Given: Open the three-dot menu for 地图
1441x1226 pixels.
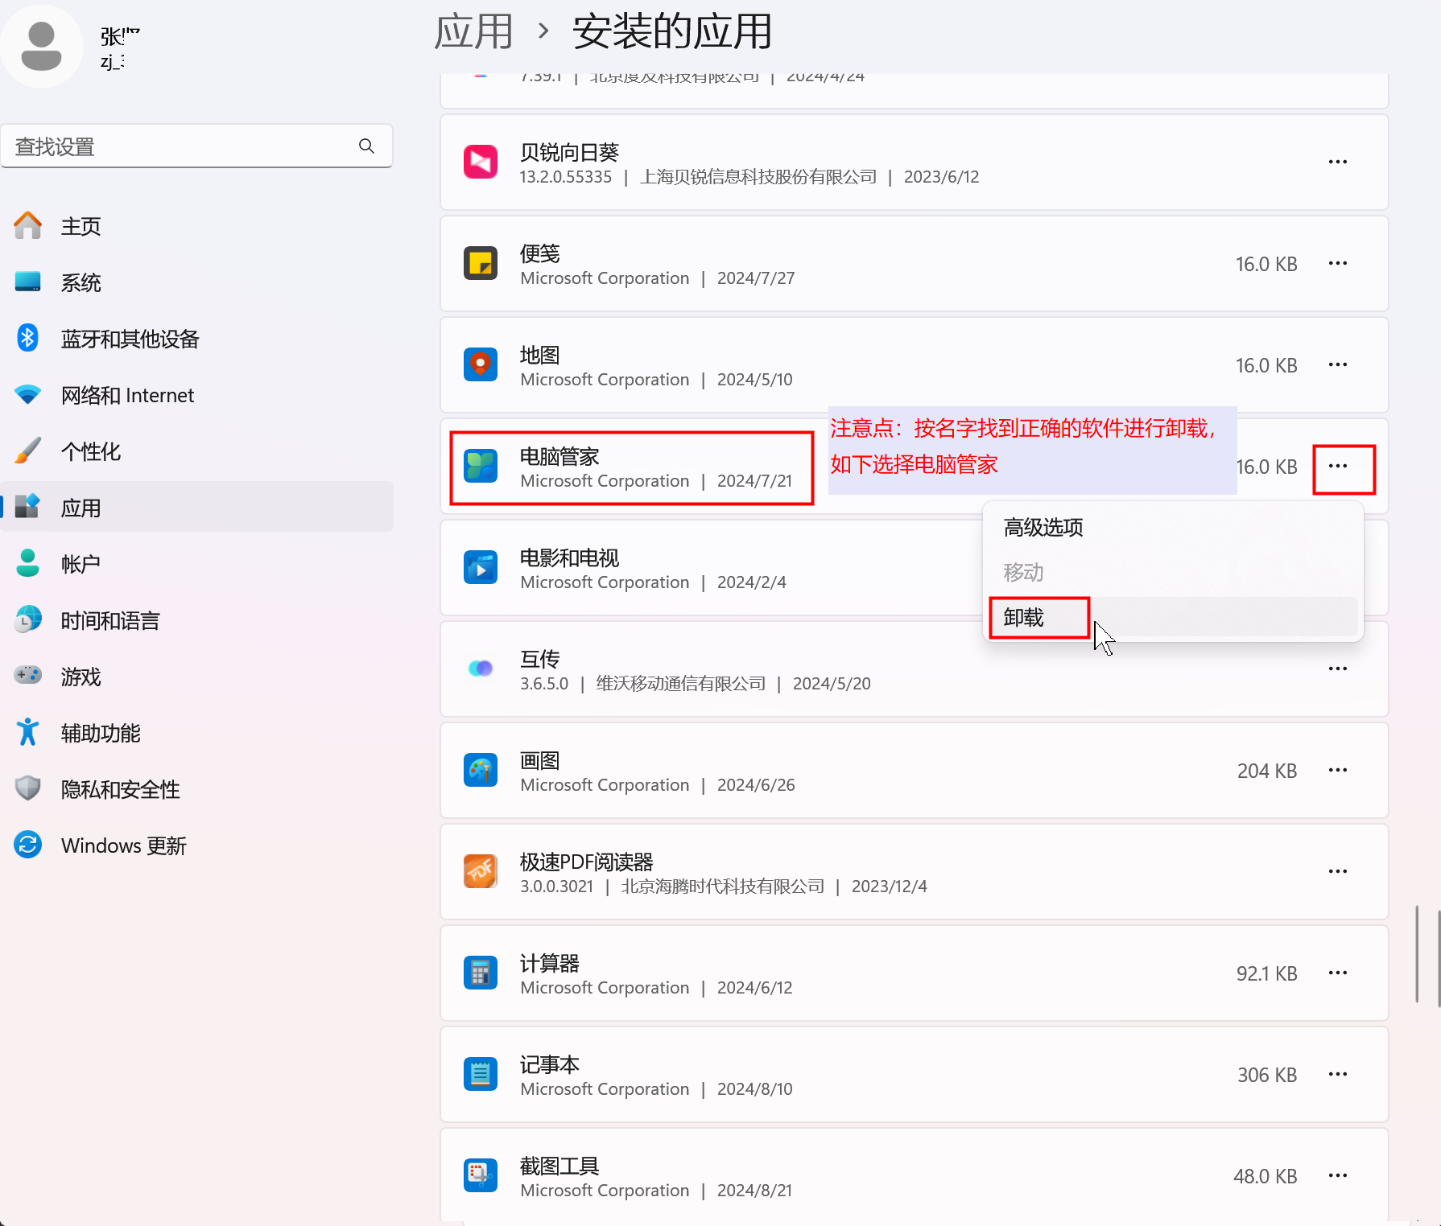Looking at the screenshot, I should pos(1338,364).
